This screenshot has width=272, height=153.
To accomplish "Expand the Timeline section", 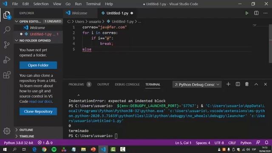I will pos(17,136).
